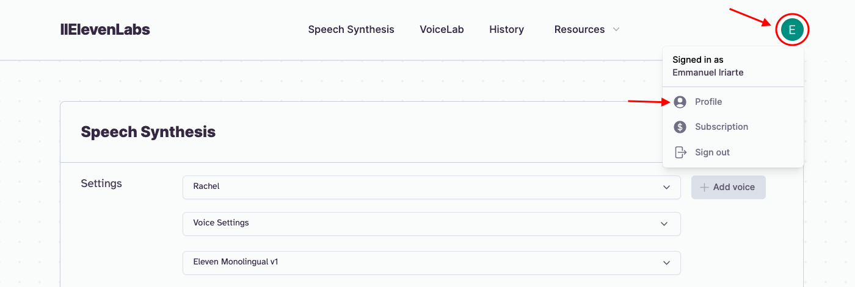This screenshot has height=287, width=855.
Task: Click the Subscription dollar icon
Action: [x=680, y=127]
